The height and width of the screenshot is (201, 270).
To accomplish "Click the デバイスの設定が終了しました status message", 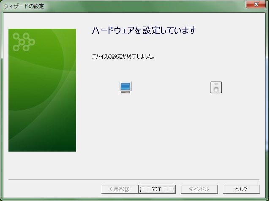I will (123, 57).
